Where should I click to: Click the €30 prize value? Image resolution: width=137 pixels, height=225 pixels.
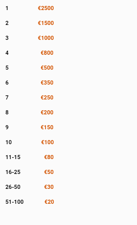(x=49, y=187)
